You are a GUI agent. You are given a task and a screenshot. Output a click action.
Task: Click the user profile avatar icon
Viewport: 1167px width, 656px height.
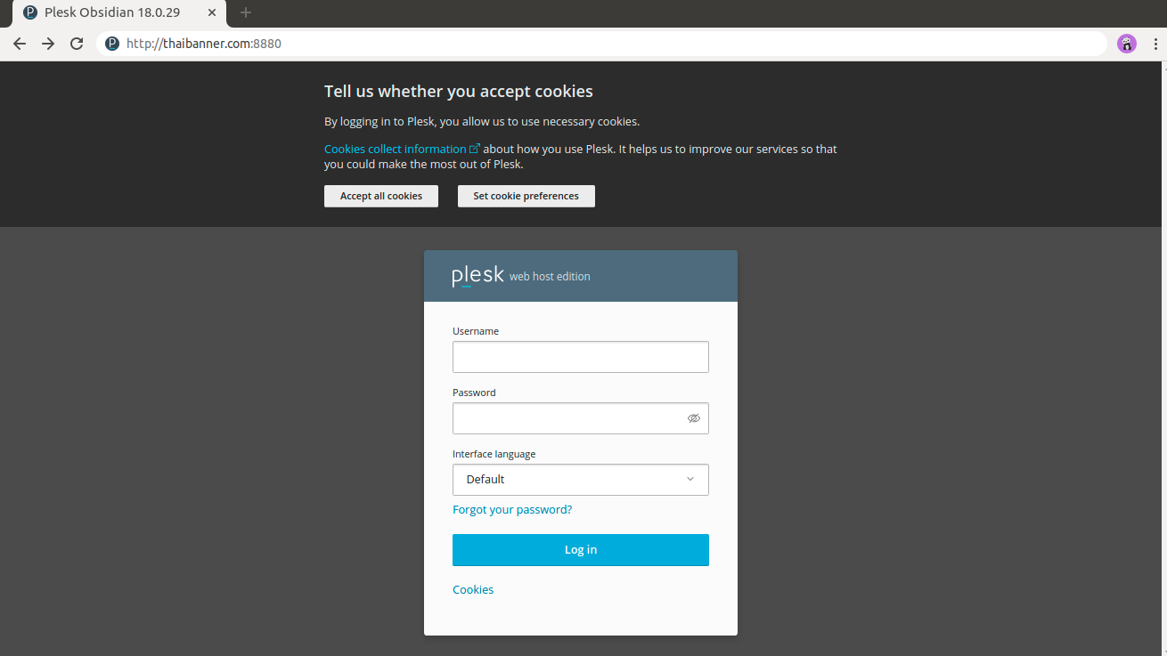pos(1127,44)
